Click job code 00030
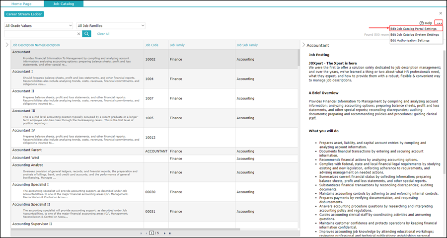 pyautogui.click(x=150, y=192)
